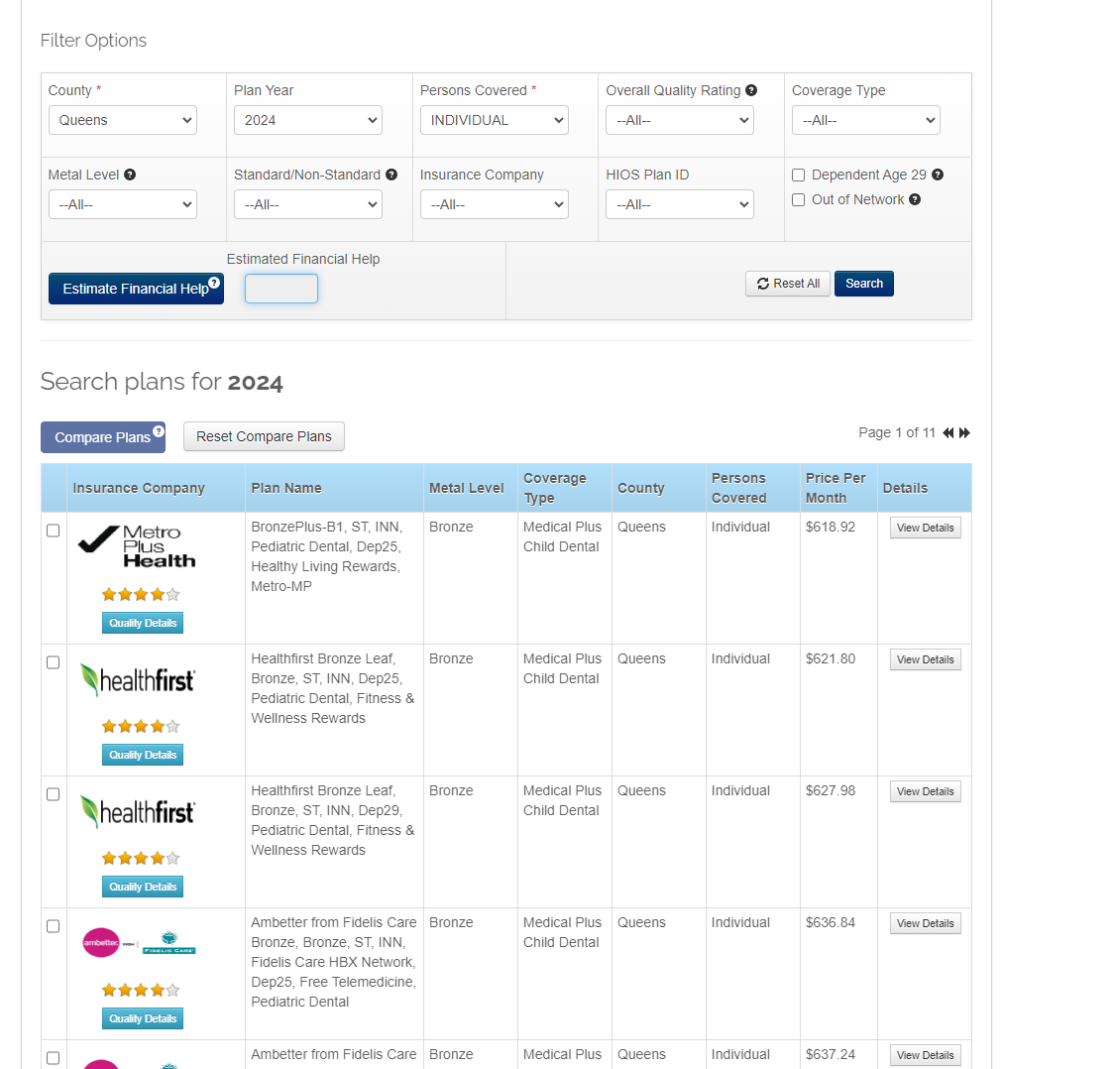The height and width of the screenshot is (1069, 1116).
Task: Click the Plan Name column header
Action: point(286,488)
